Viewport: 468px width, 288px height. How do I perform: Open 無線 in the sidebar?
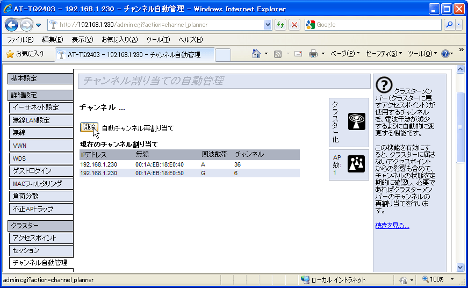(x=41, y=133)
